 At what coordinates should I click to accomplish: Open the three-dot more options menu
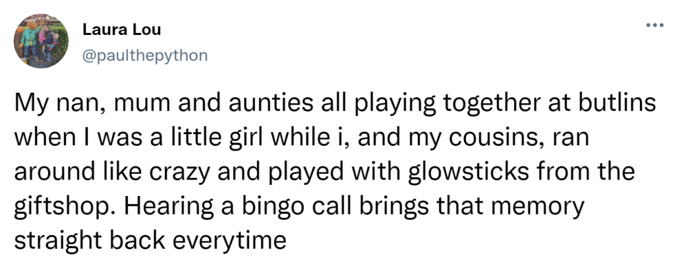click(x=655, y=26)
